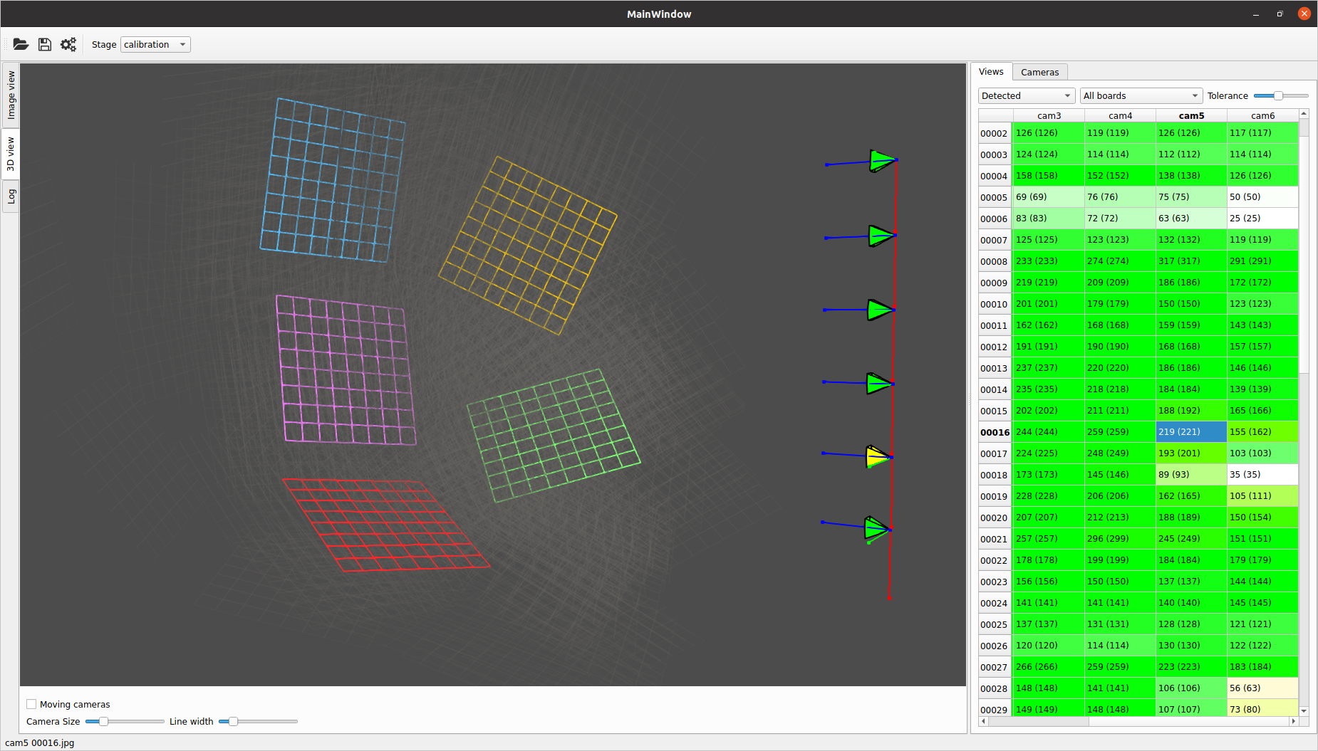Select the bottom green camera frustum
This screenshot has width=1318, height=751.
click(x=877, y=530)
